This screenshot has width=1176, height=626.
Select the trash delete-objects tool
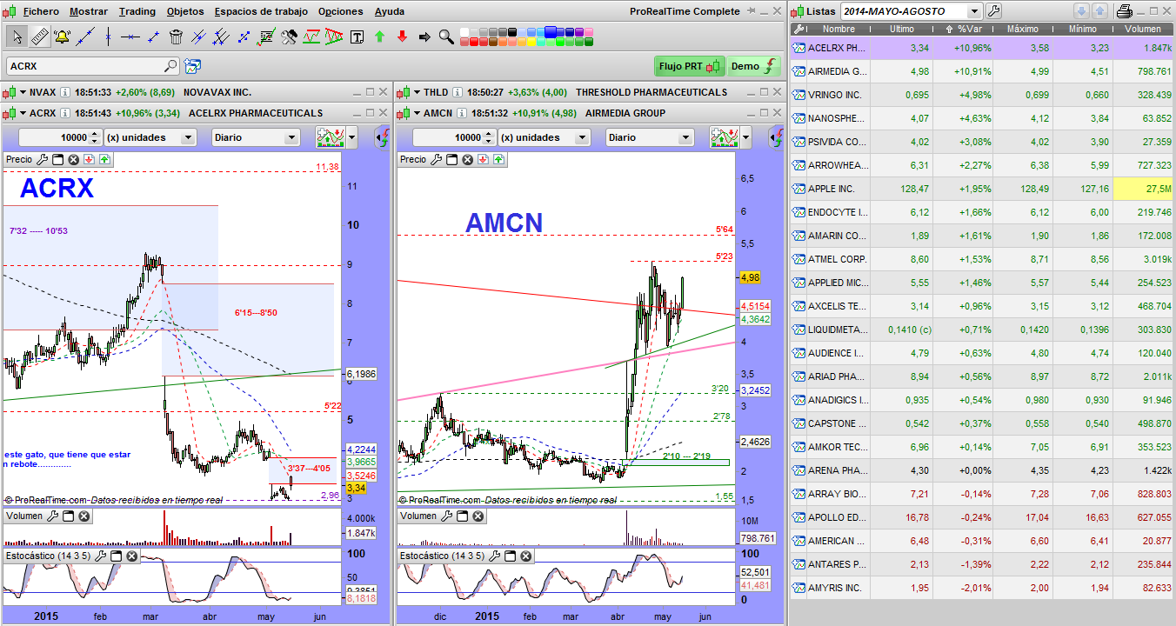point(176,37)
